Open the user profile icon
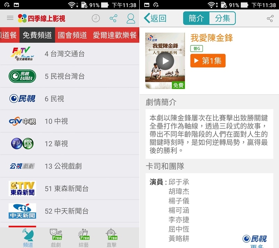 coord(131,18)
